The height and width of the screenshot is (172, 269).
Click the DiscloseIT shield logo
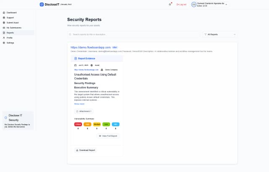(x=42, y=4)
